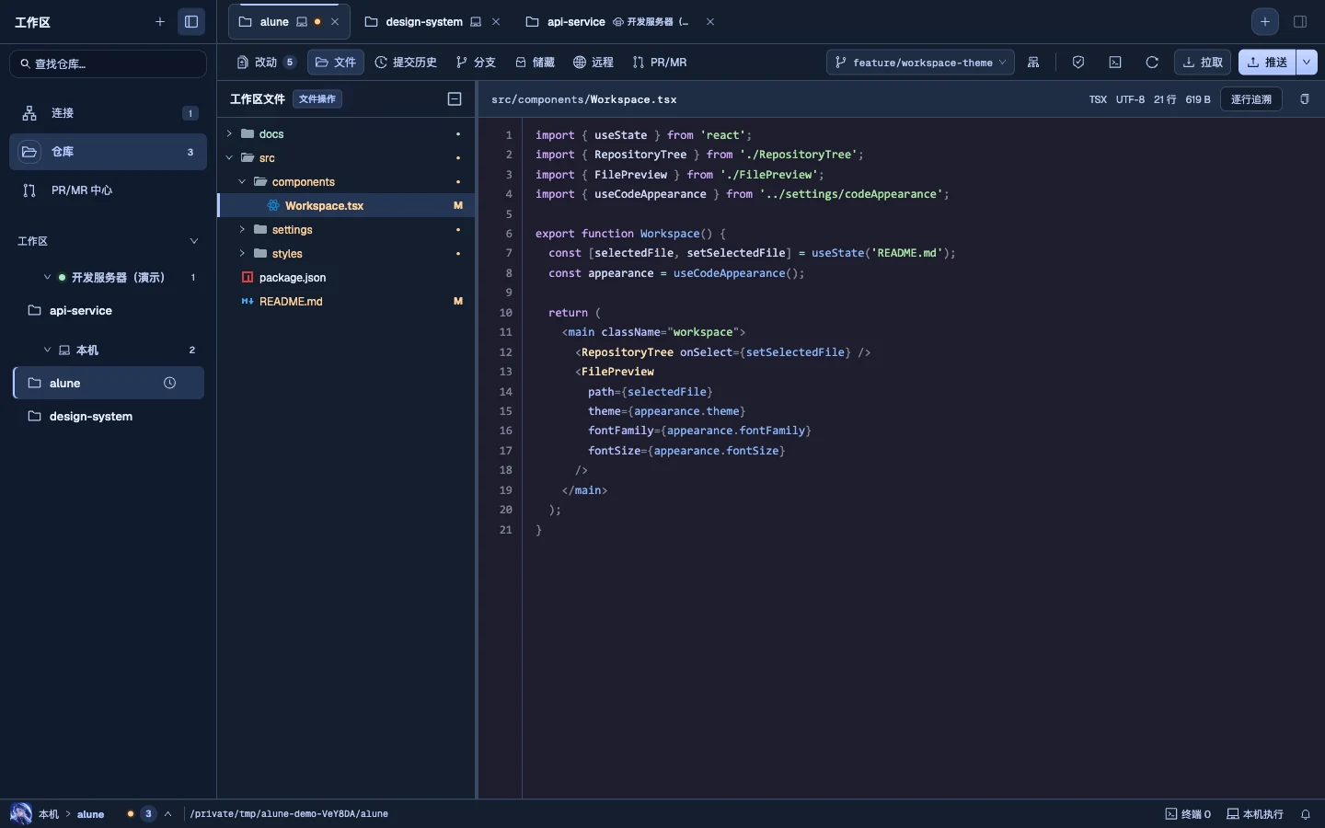
Task: Close the api-service tab
Action: coord(710,22)
